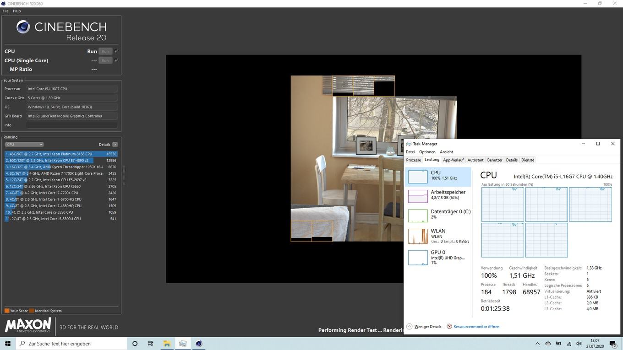Click the Cinebench logo sphere icon
Screen dimensions: 623x350
click(23, 27)
